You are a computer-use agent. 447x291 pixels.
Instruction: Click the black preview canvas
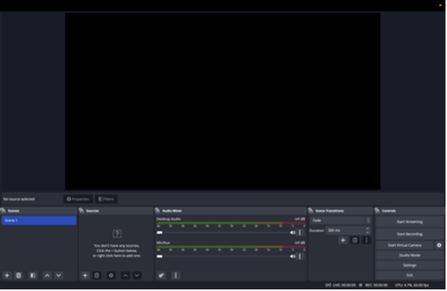coord(223,102)
